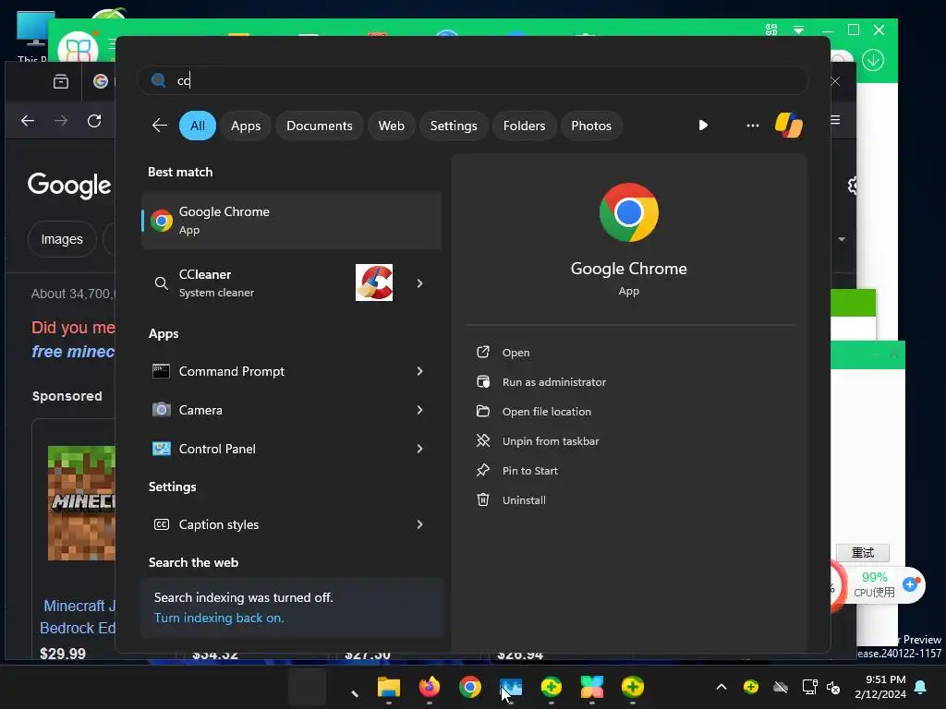Expand the CCleaner result chevron
Image resolution: width=946 pixels, height=709 pixels.
420,282
